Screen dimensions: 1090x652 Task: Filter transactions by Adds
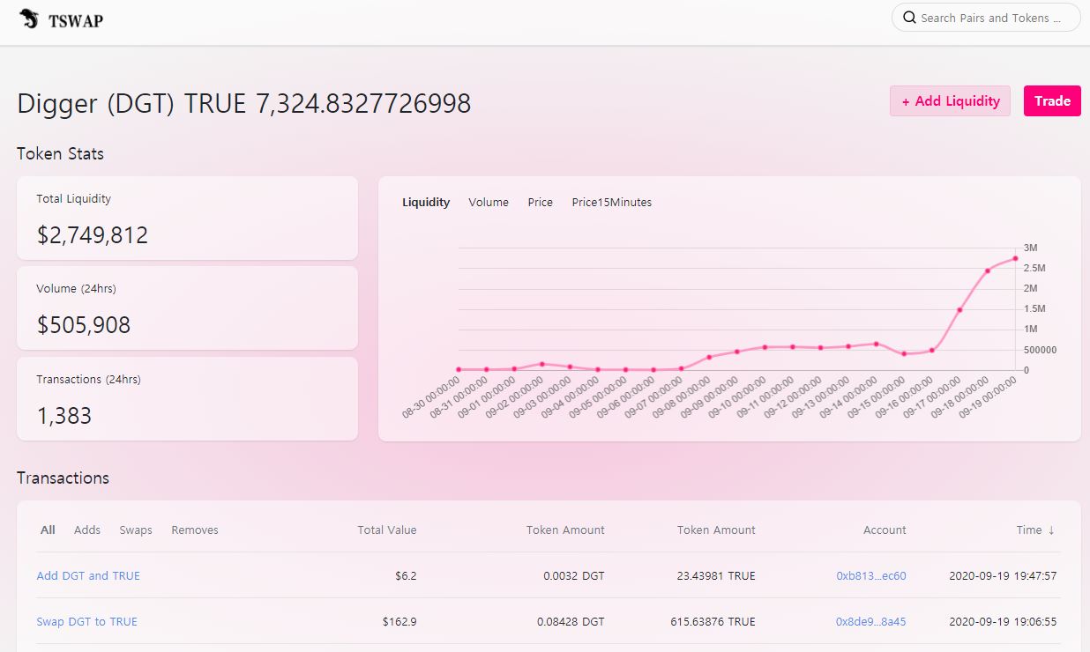(x=87, y=530)
